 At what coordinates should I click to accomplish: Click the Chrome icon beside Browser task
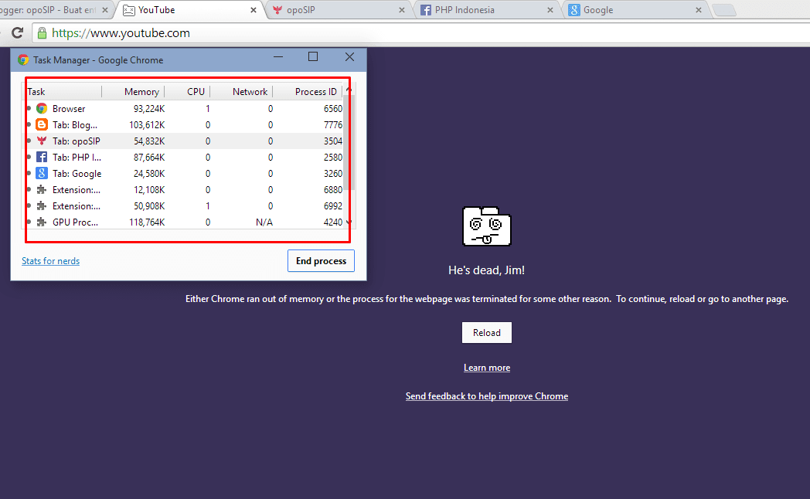point(42,108)
